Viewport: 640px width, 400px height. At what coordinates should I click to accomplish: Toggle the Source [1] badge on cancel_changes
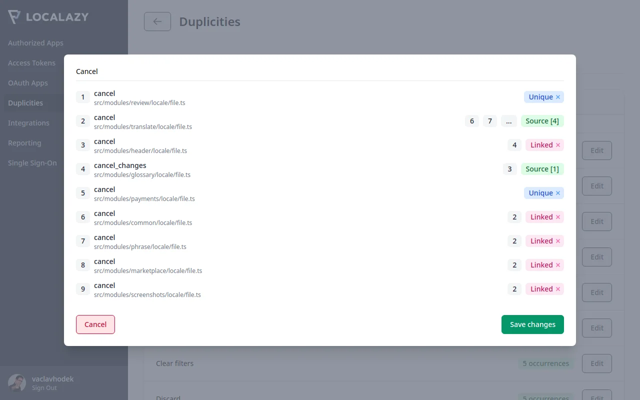pos(542,169)
